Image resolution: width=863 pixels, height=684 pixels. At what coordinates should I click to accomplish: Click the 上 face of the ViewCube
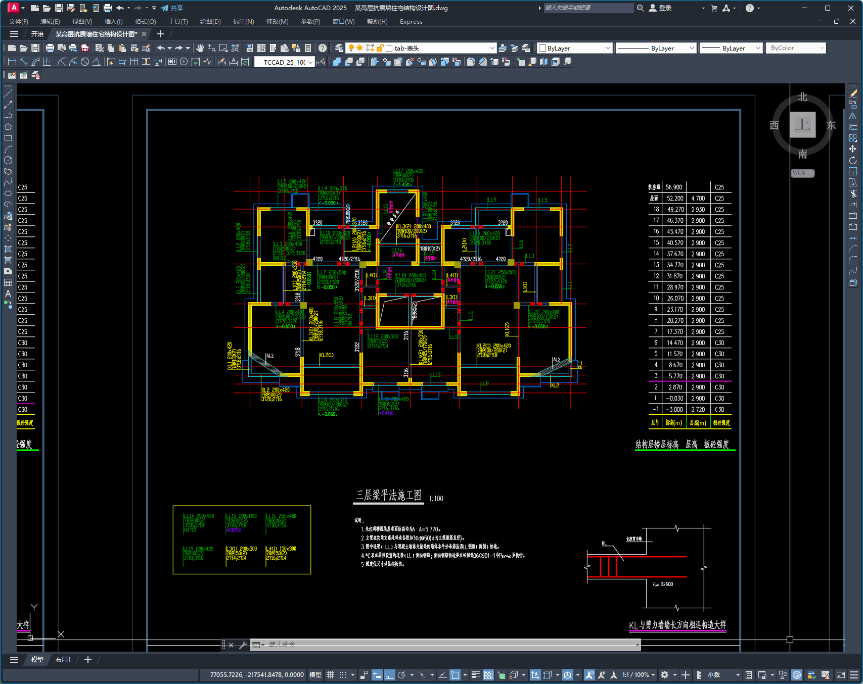pyautogui.click(x=803, y=124)
